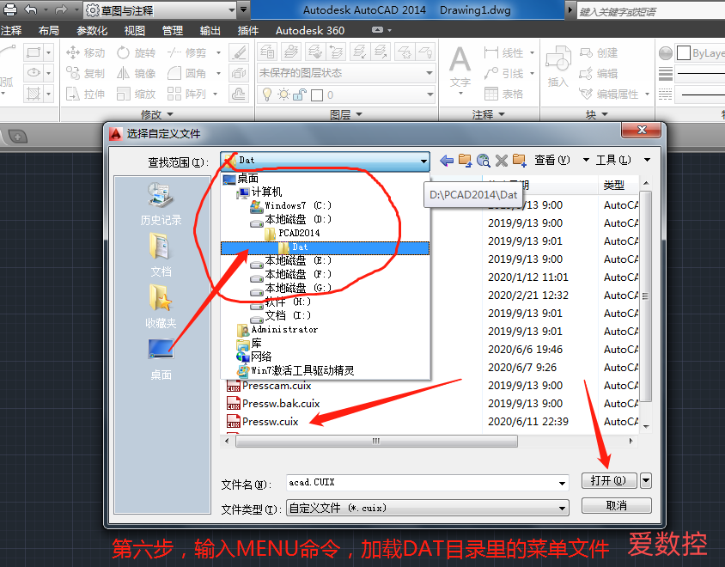
Task: Open the Autodesk 360 ribbon tab
Action: 310,31
